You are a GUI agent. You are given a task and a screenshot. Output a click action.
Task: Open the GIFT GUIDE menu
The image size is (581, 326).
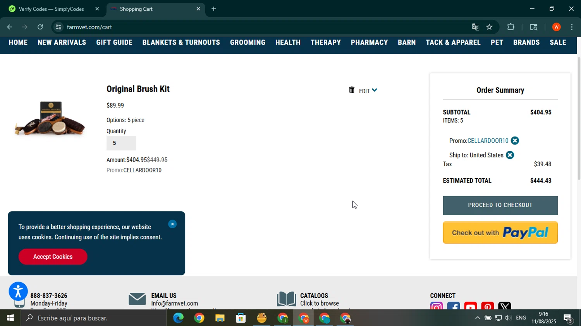(x=114, y=43)
